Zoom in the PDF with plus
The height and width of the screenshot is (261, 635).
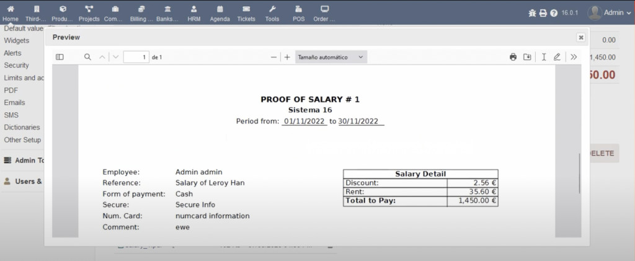tap(287, 57)
